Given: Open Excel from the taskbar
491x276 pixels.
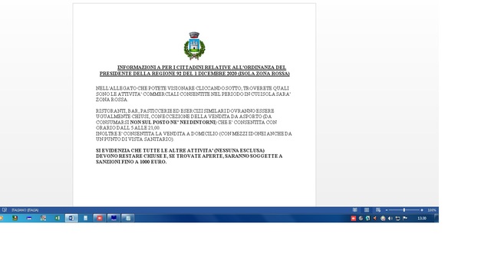Looking at the screenshot, I should click(58, 218).
